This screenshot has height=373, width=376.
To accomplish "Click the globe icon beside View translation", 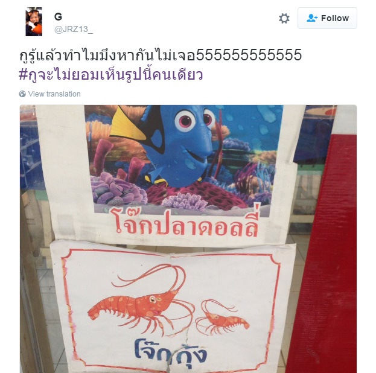I will click(x=22, y=94).
